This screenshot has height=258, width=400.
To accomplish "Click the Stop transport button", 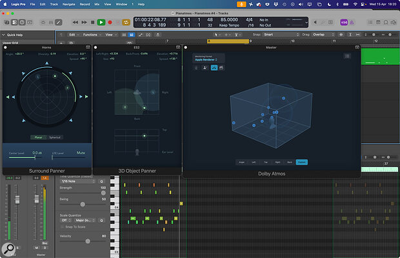I will pos(93,23).
